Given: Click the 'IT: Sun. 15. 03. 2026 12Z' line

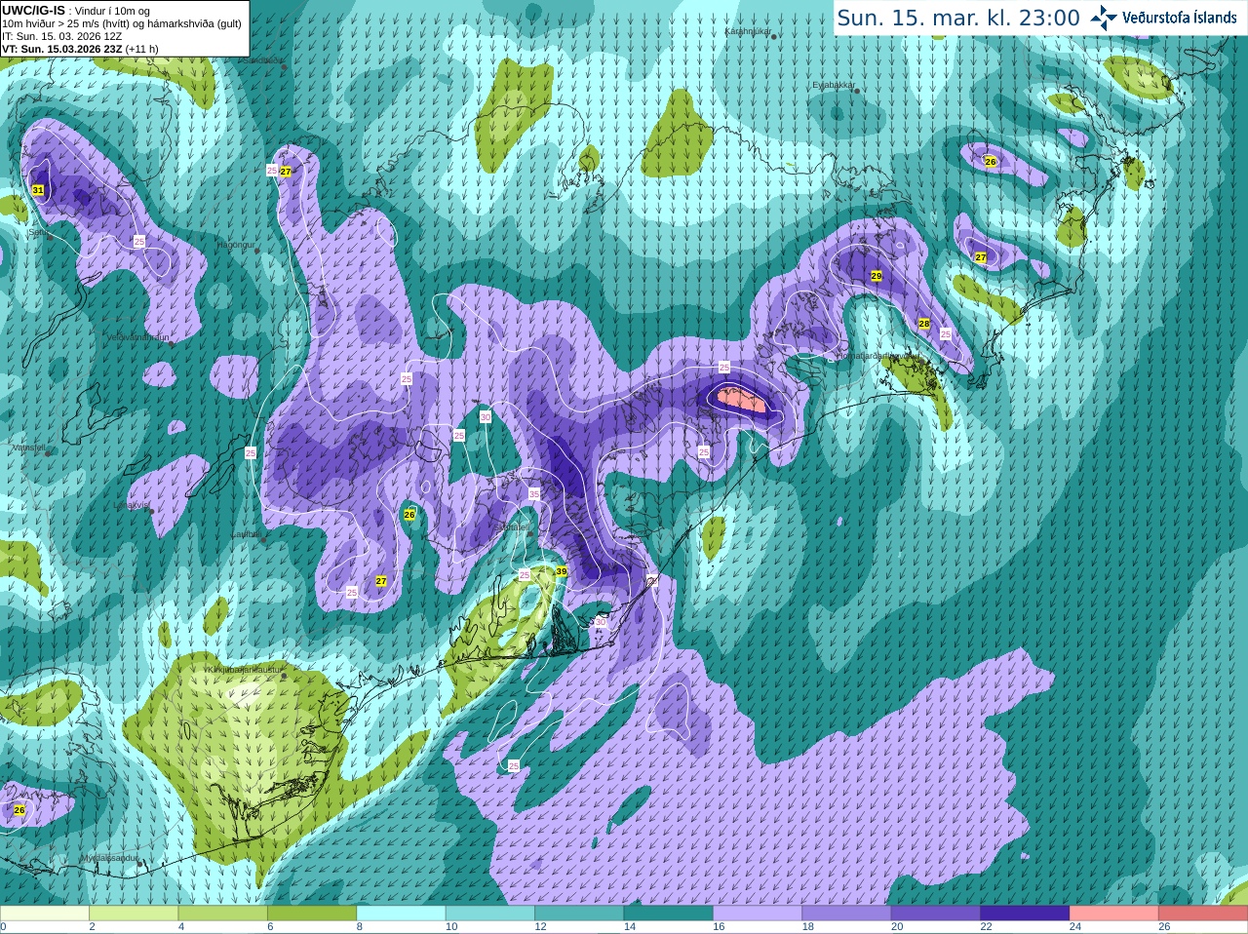Looking at the screenshot, I should pyautogui.click(x=62, y=36).
